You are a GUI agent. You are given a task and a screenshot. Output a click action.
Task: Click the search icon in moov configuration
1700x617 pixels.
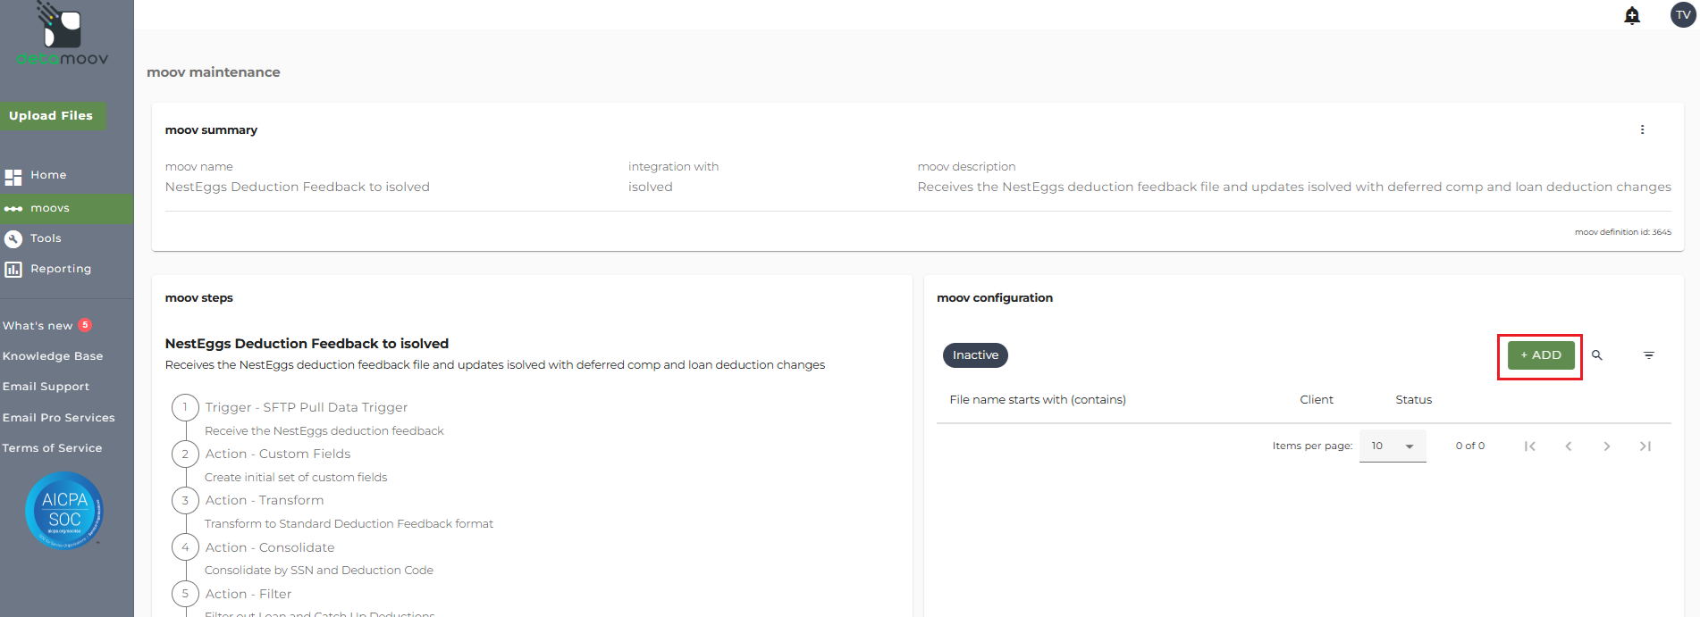(1597, 355)
